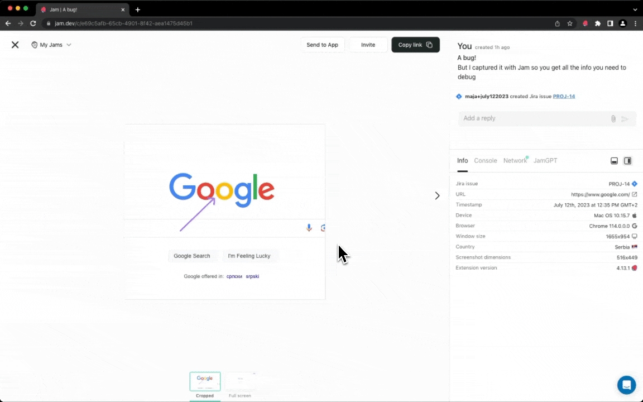The width and height of the screenshot is (643, 402).
Task: Open the My Jams dropdown
Action: coord(51,45)
